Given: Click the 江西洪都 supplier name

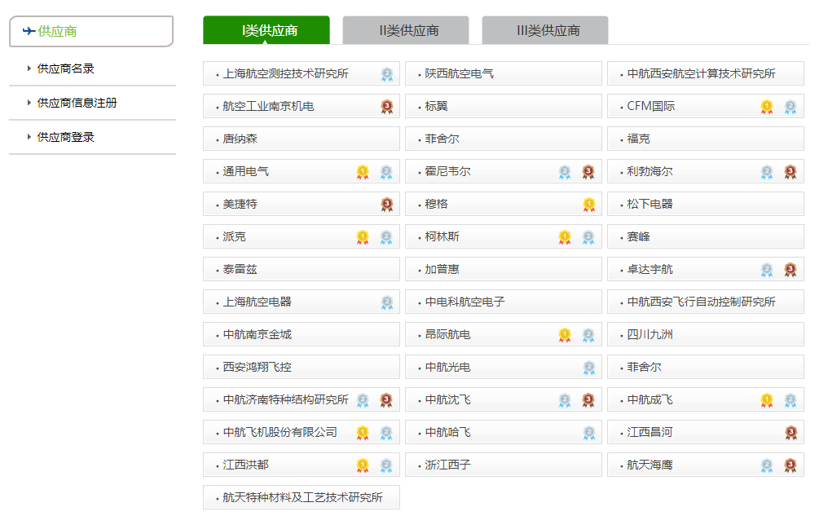Looking at the screenshot, I should pyautogui.click(x=245, y=465).
